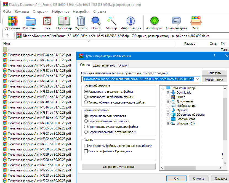Expand Видео tree node

pos(168,97)
